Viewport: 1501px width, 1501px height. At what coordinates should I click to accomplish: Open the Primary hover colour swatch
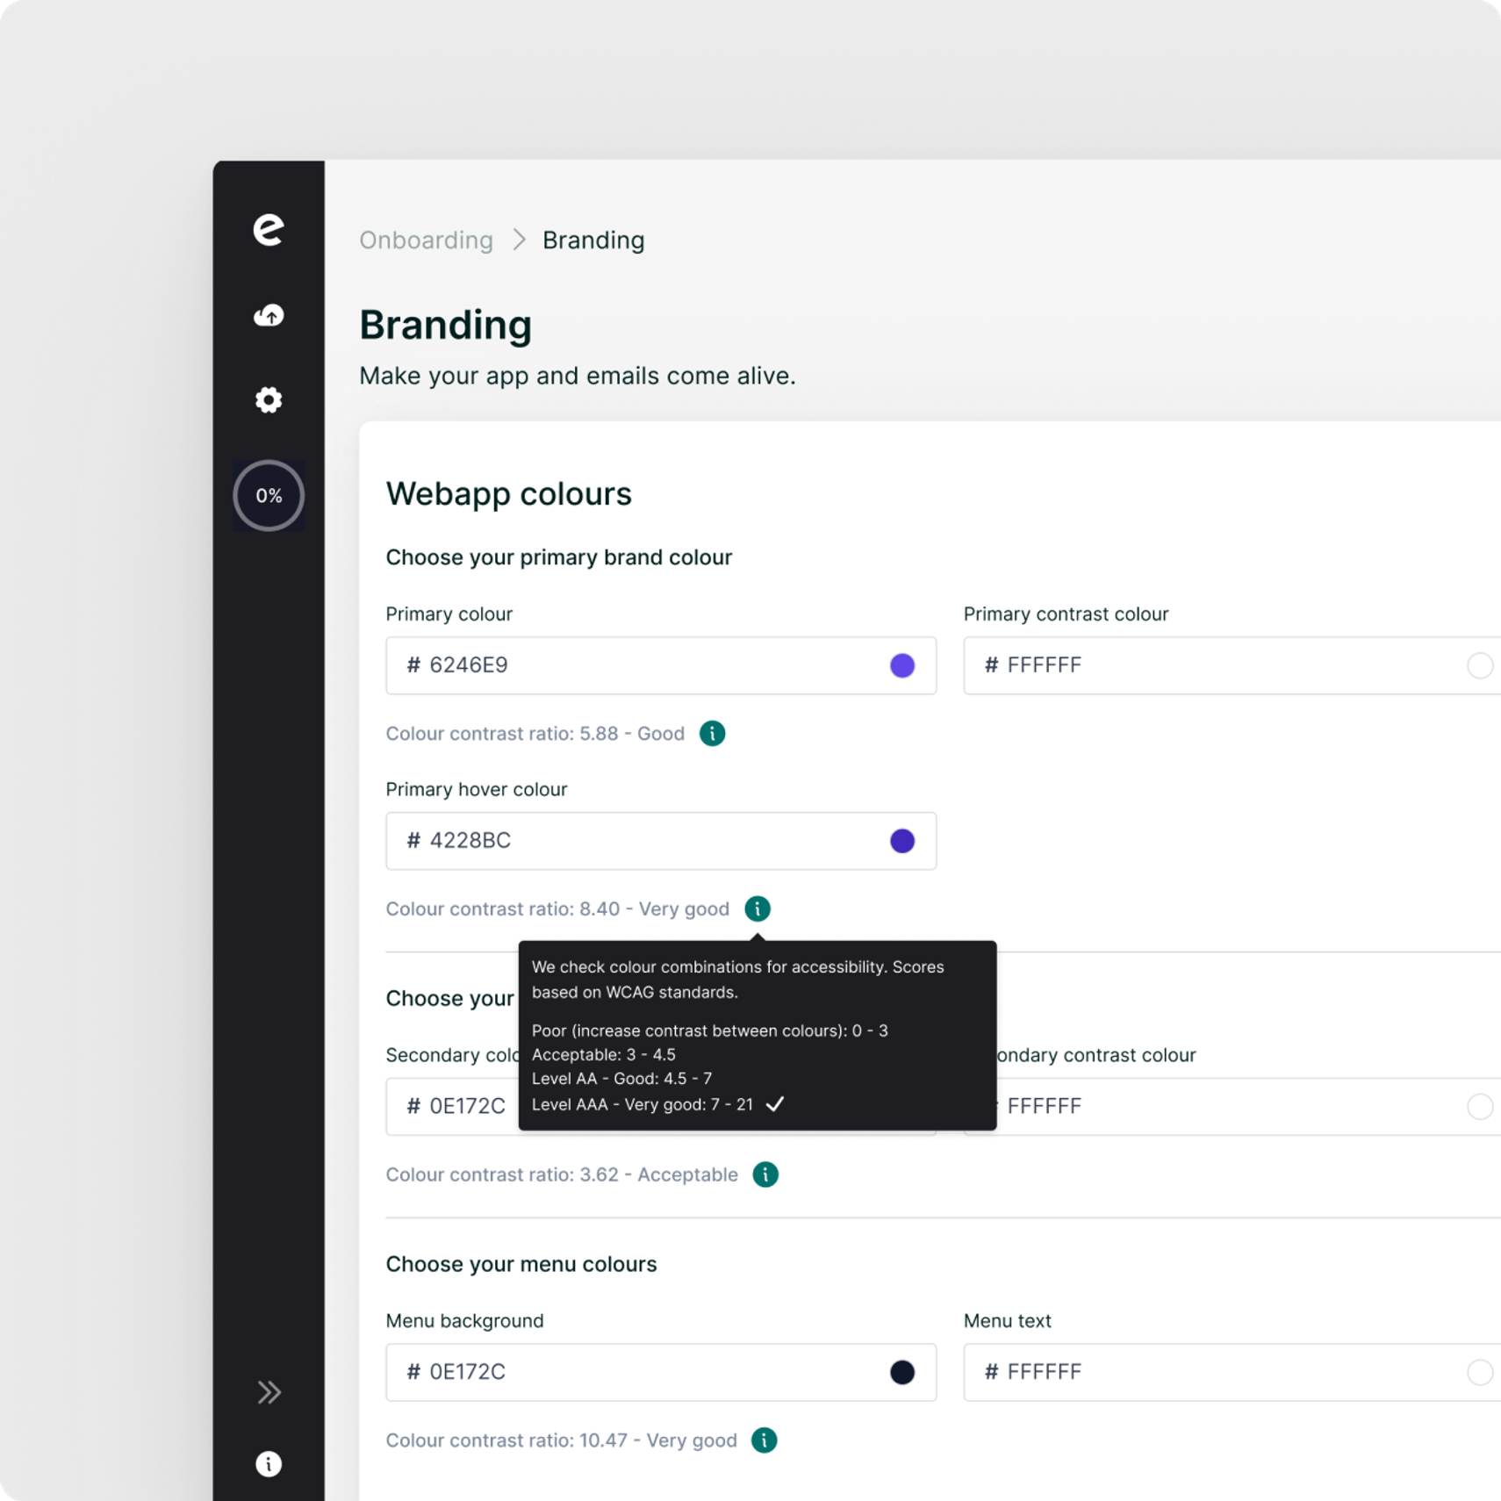901,841
